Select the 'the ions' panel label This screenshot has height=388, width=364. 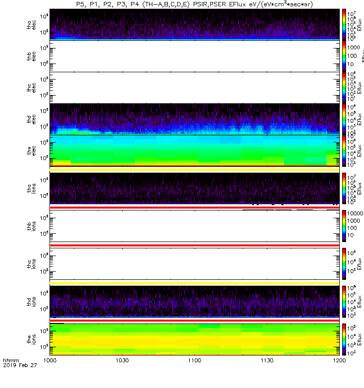[x=32, y=339]
